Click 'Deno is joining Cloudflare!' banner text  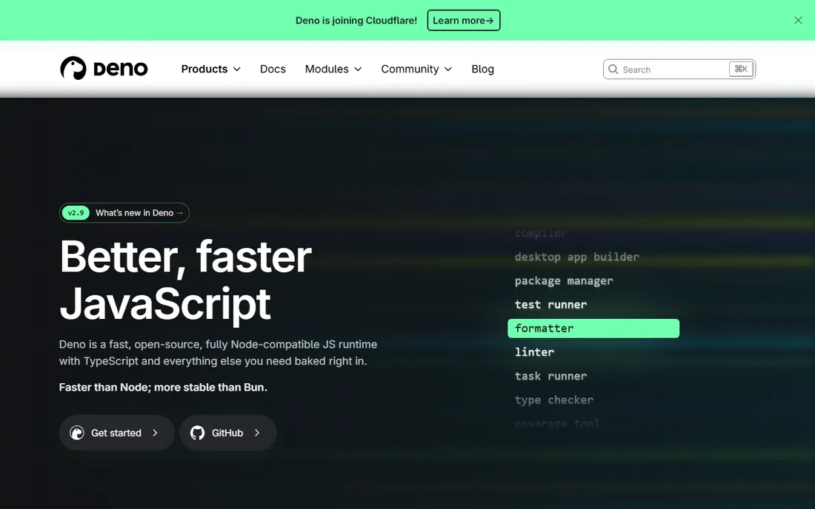[356, 20]
